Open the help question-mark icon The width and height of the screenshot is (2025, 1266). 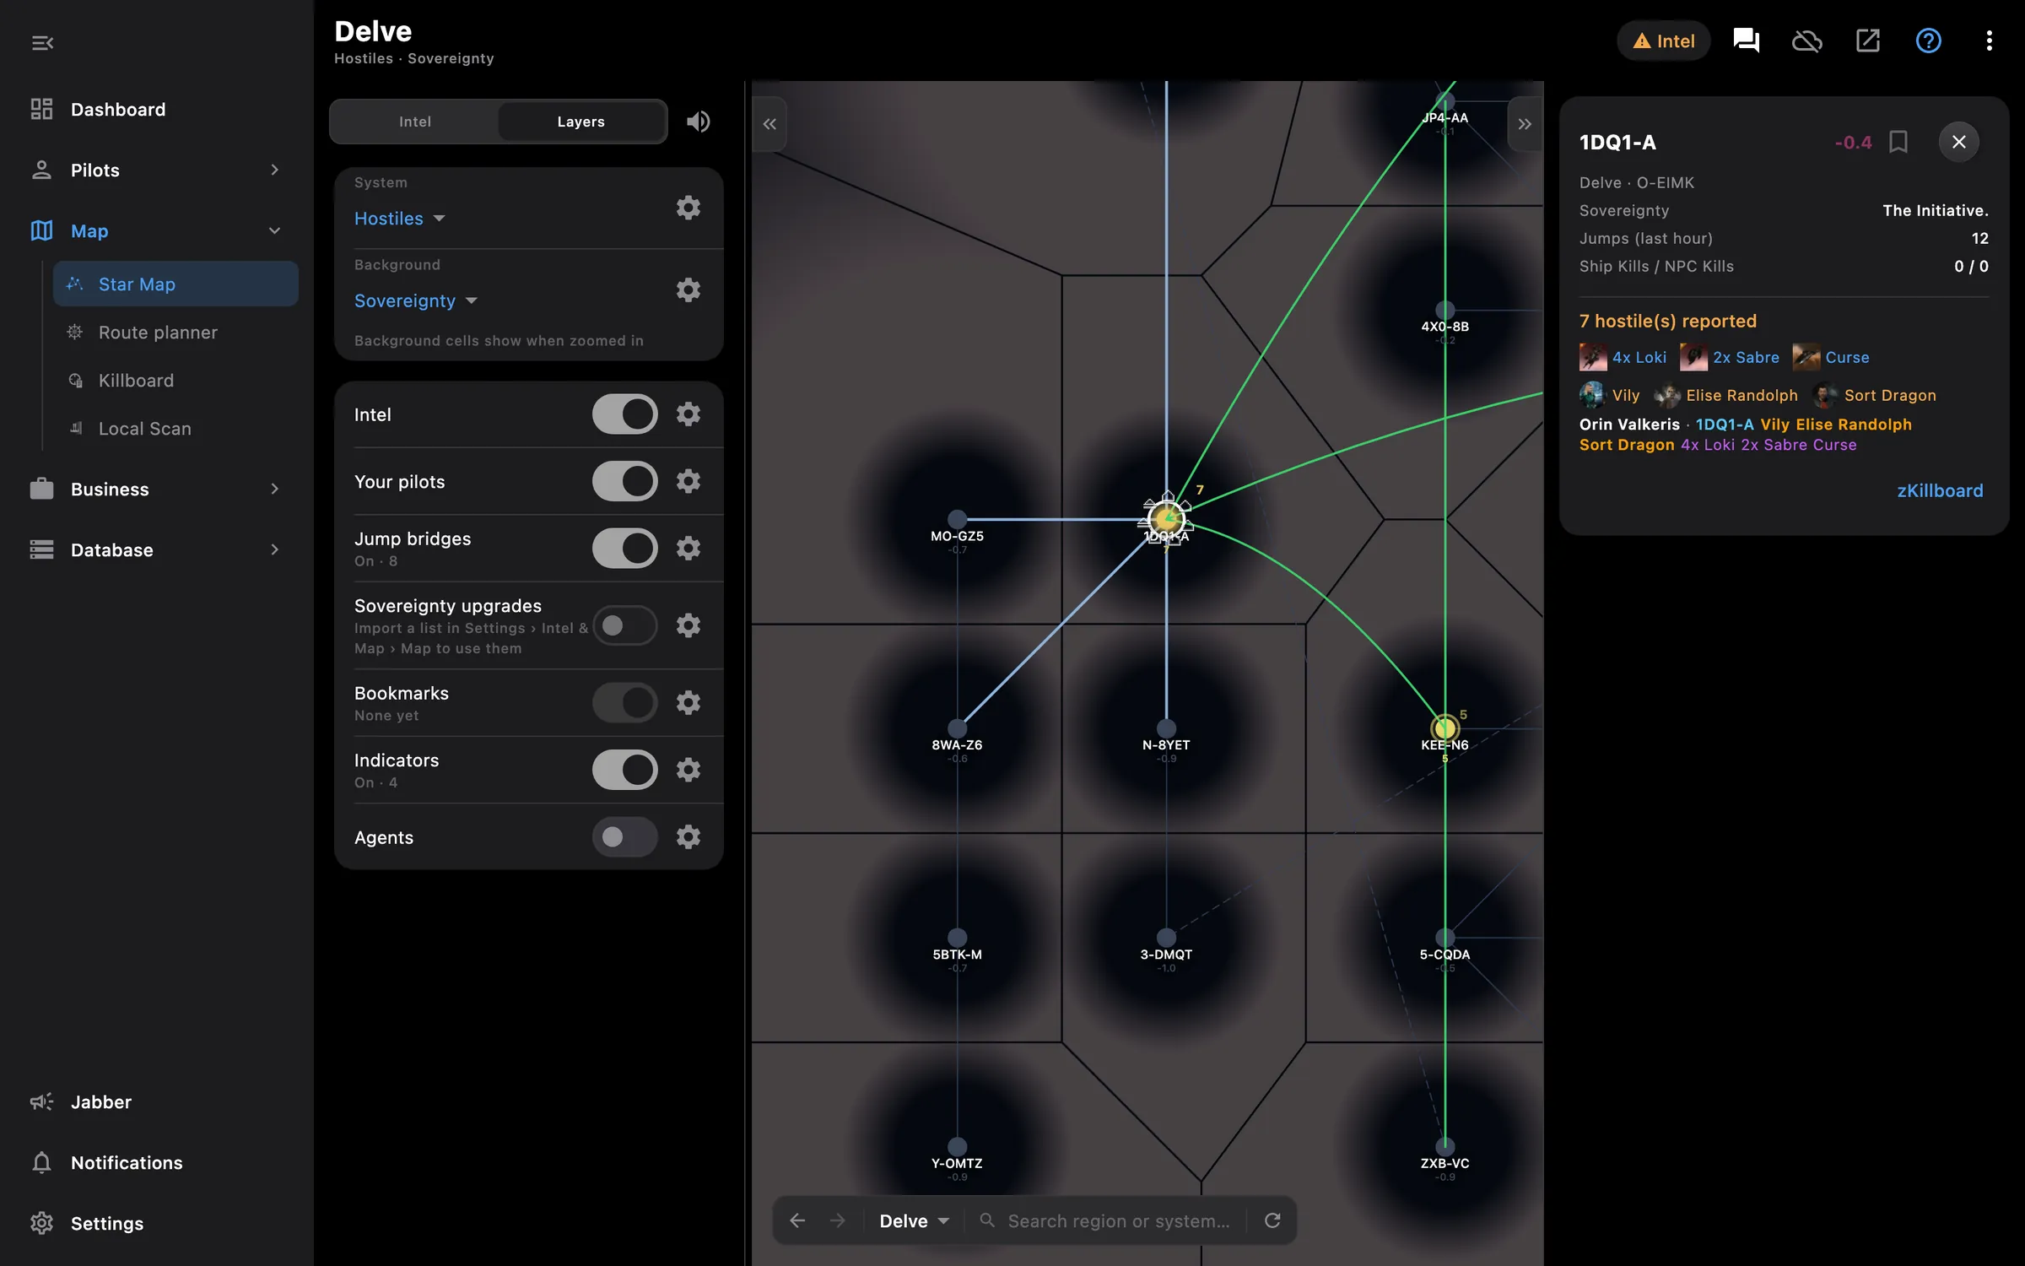click(x=1928, y=41)
